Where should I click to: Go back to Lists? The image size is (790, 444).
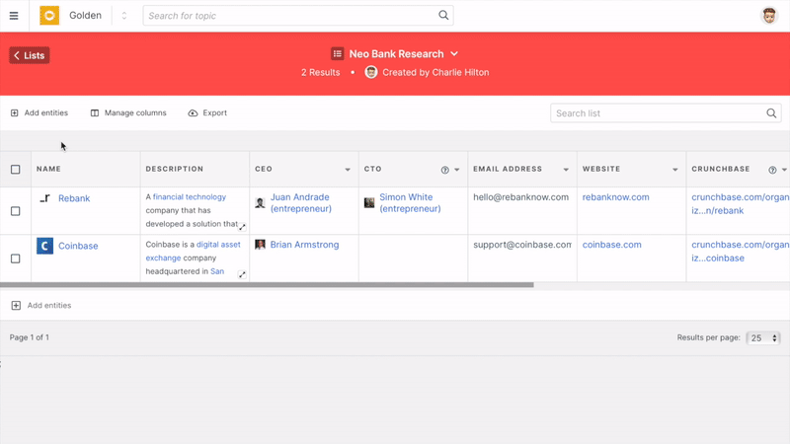pyautogui.click(x=30, y=55)
